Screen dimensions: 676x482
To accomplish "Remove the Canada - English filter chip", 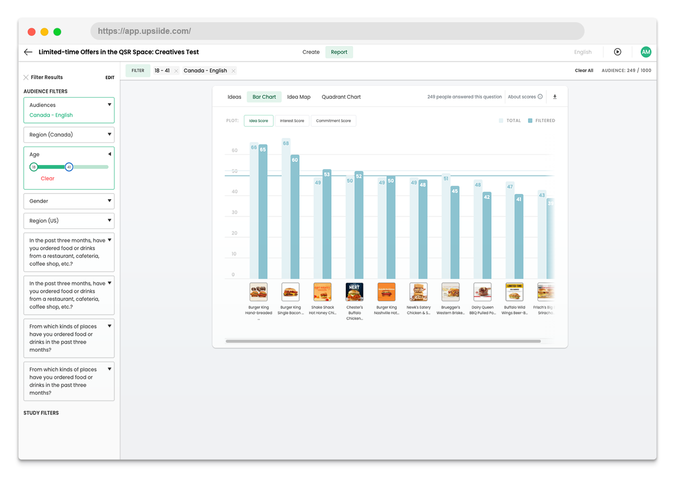I will coord(233,70).
